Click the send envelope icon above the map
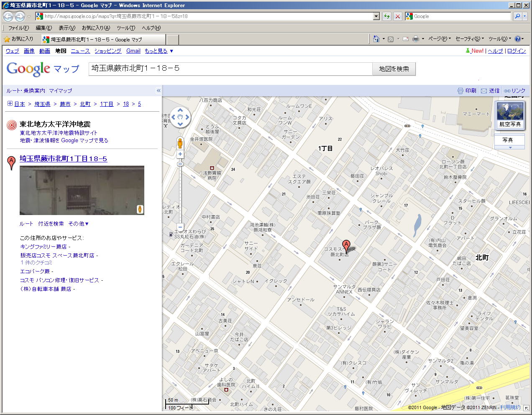This screenshot has width=532, height=415. (x=484, y=91)
